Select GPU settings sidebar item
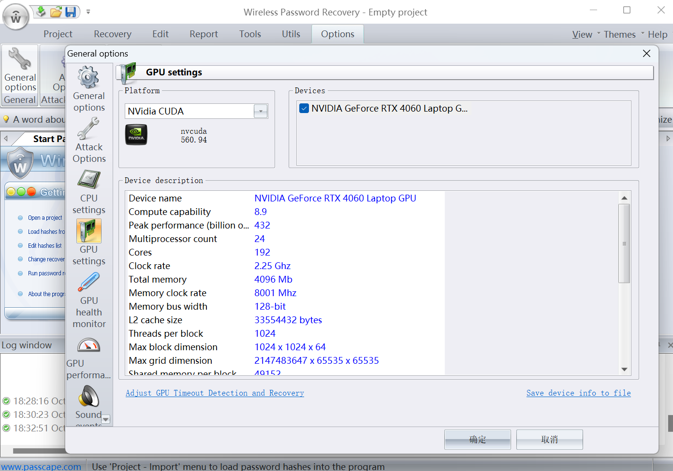This screenshot has height=471, width=673. click(x=89, y=243)
